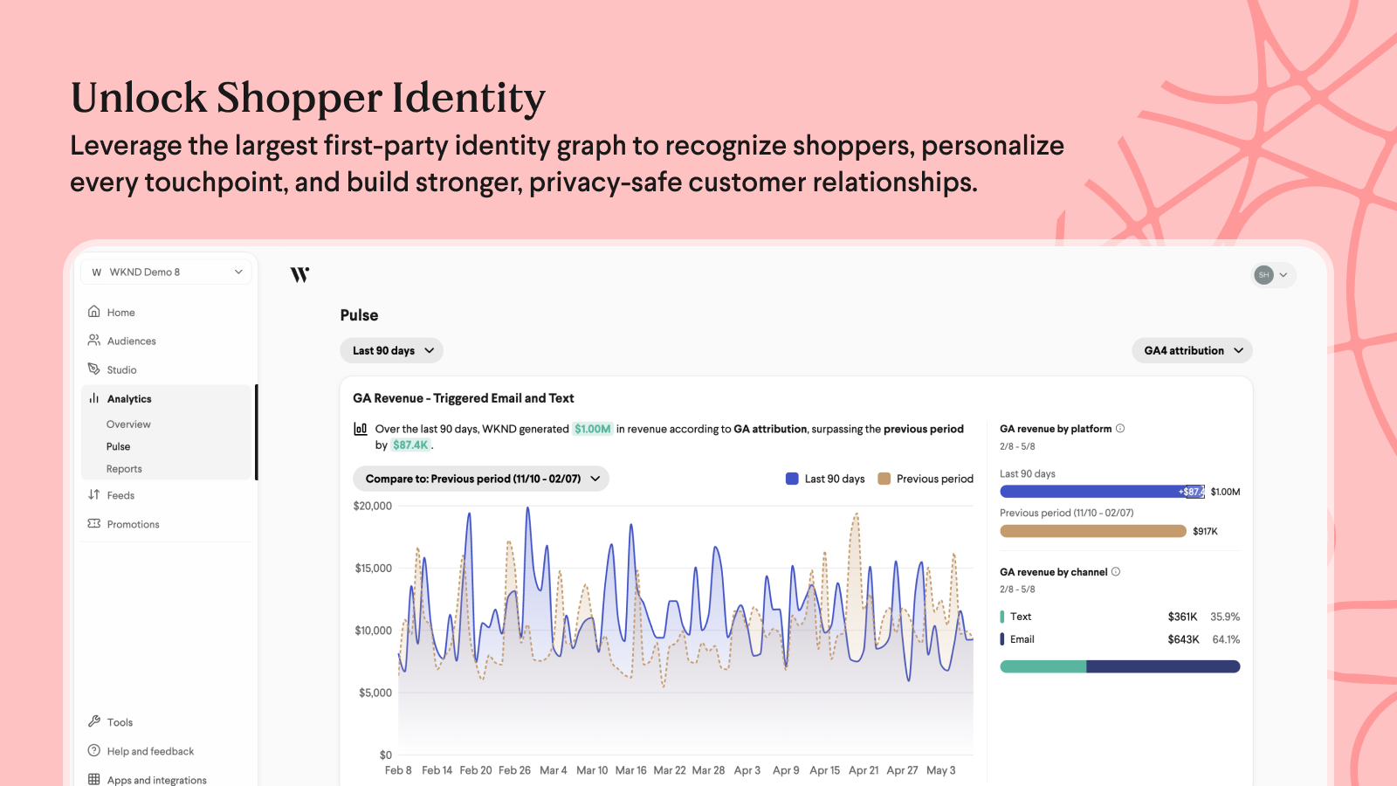Click the $643K Email revenue value
Image resolution: width=1397 pixels, height=786 pixels.
[1183, 639]
